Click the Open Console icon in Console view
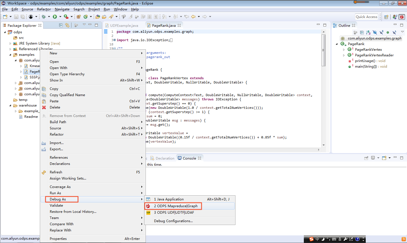Image resolution: width=407 pixels, height=243 pixels. coord(384,158)
